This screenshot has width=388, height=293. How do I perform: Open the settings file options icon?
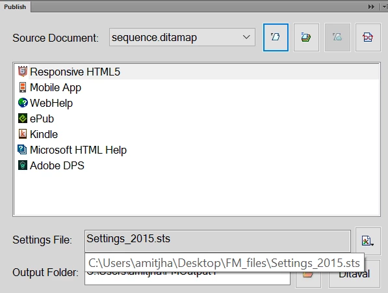pyautogui.click(x=368, y=241)
